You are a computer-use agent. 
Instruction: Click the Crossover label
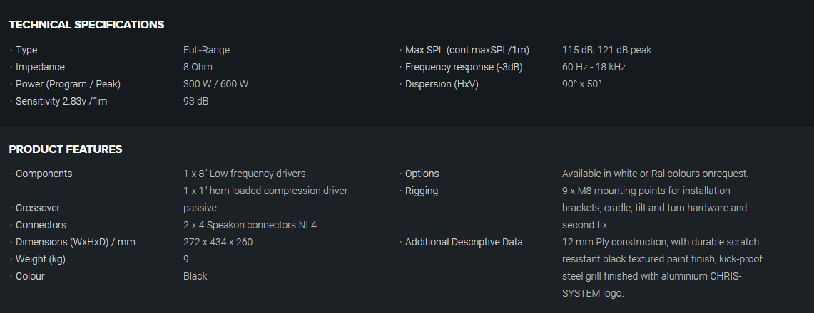[x=38, y=208]
